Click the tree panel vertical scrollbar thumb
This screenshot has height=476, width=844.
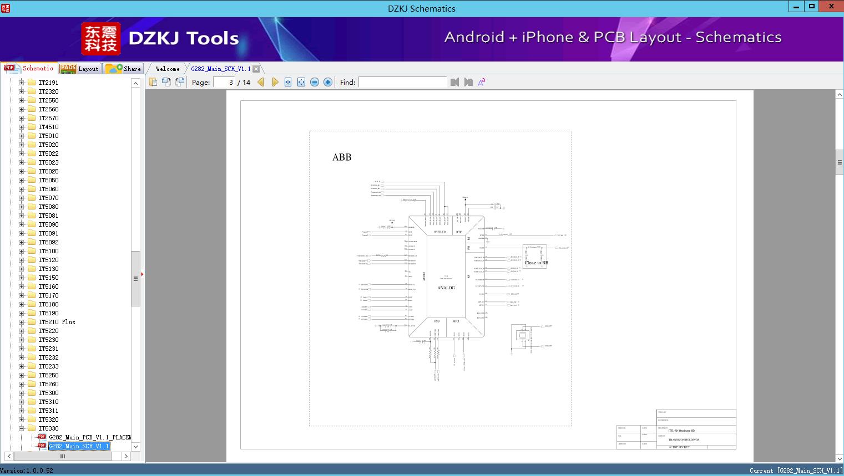coord(135,278)
